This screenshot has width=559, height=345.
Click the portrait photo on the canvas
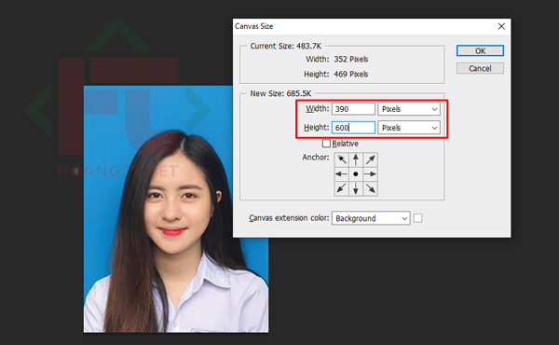pyautogui.click(x=176, y=209)
